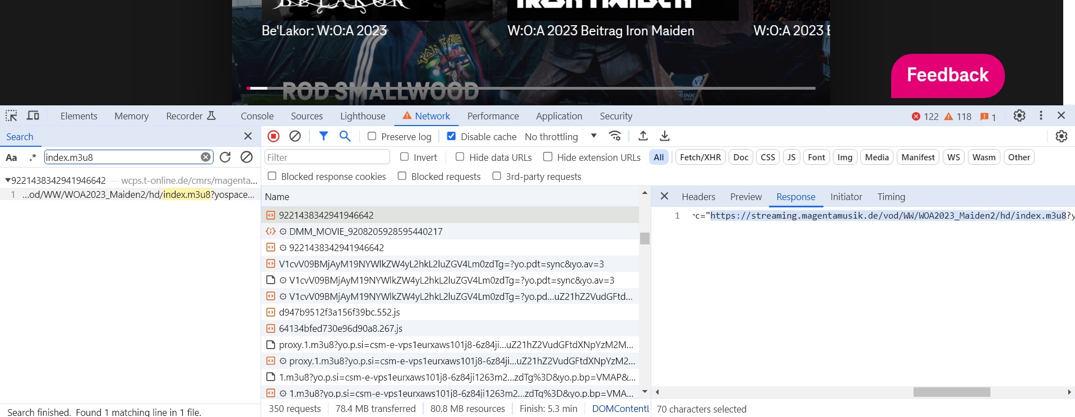Filter requests by JS type
Screen dimensions: 1075x417
click(x=791, y=157)
